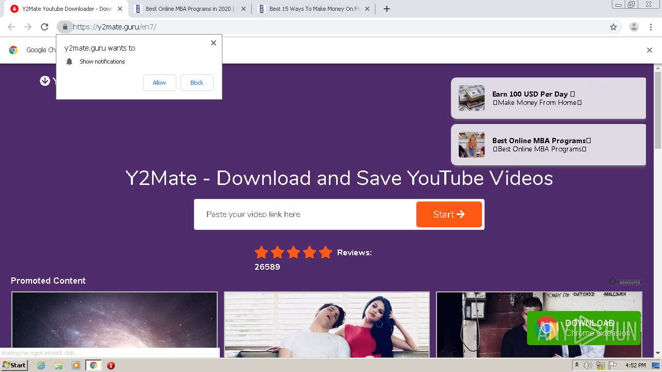Select the Chrome taskbar button

(93, 365)
